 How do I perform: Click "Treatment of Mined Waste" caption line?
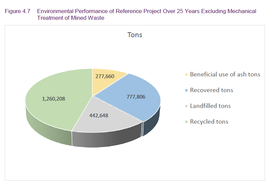point(70,18)
